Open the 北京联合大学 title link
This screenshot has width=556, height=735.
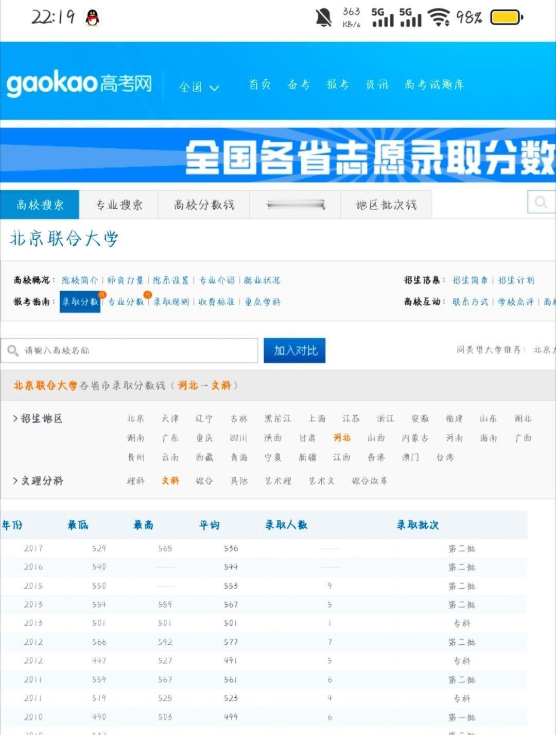click(64, 239)
